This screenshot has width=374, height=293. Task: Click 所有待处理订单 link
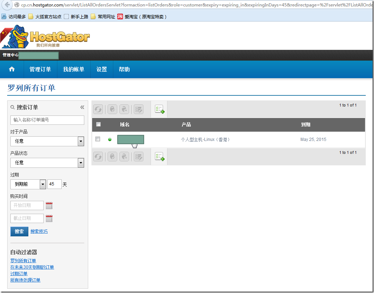tap(25, 280)
